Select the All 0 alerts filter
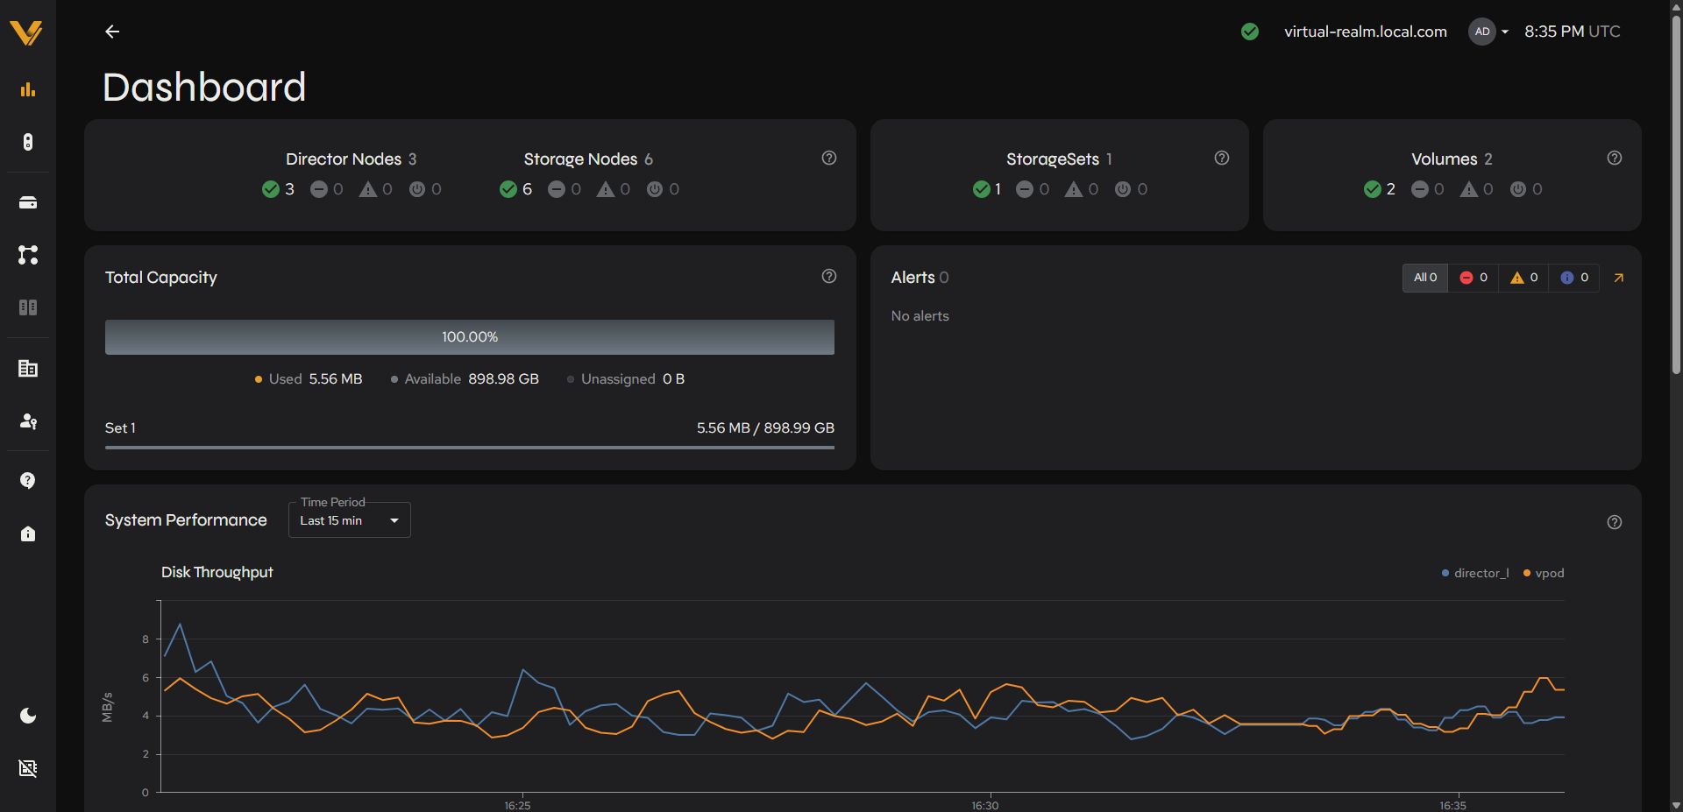This screenshot has height=812, width=1683. tap(1425, 278)
